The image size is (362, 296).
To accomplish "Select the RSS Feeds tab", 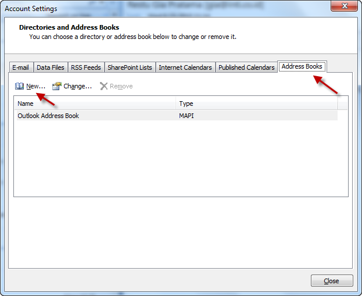I will pyautogui.click(x=85, y=67).
